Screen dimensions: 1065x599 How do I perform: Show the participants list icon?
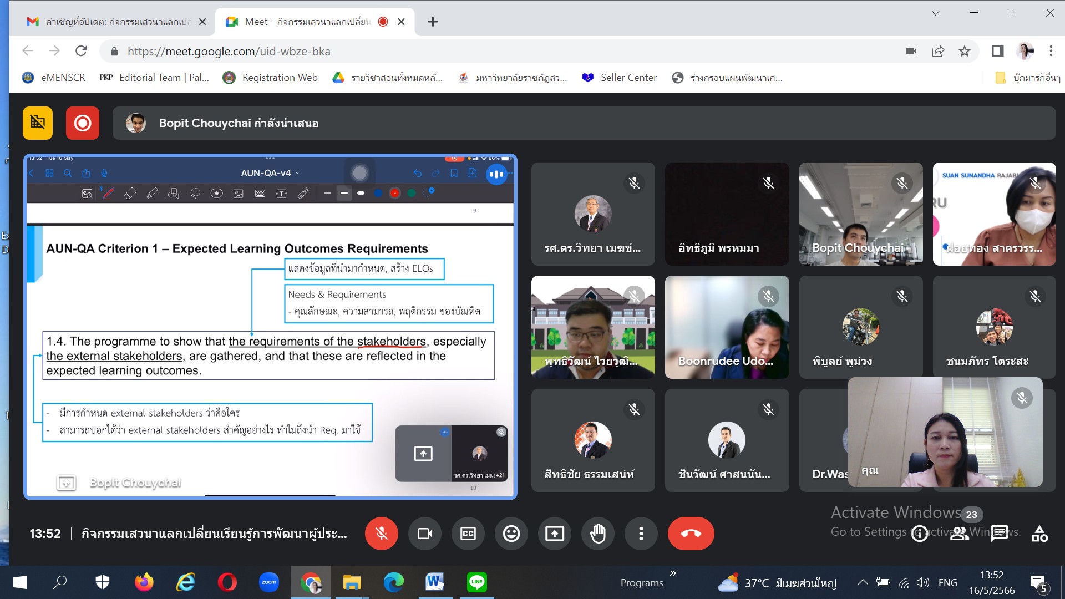tap(959, 534)
